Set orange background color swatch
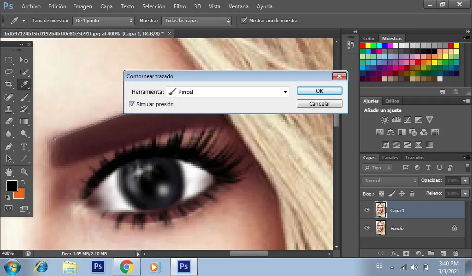Image resolution: width=472 pixels, height=276 pixels. 20,194
